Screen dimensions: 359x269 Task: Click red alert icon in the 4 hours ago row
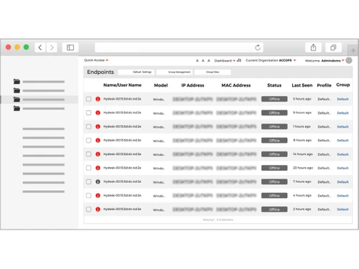(x=98, y=196)
